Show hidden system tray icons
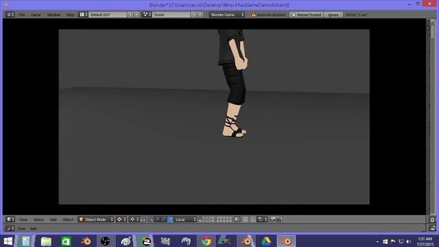The width and height of the screenshot is (439, 247). (x=377, y=242)
